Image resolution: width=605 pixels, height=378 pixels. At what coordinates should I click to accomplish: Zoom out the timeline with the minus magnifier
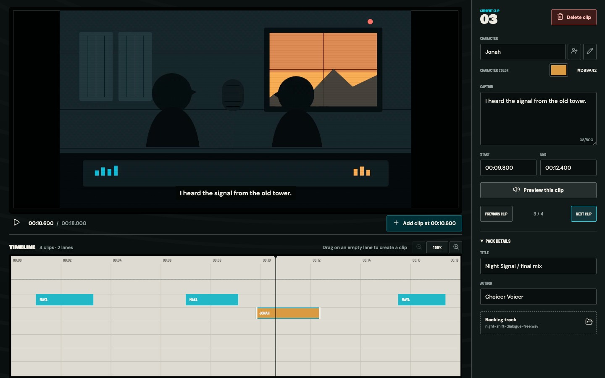coord(419,247)
